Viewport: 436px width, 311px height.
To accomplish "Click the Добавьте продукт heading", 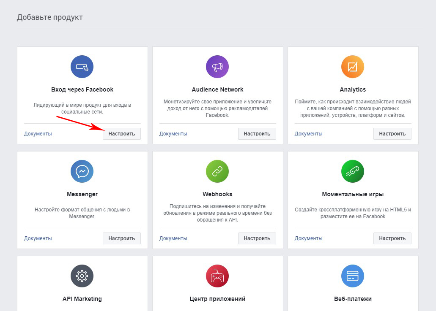I will pos(50,17).
